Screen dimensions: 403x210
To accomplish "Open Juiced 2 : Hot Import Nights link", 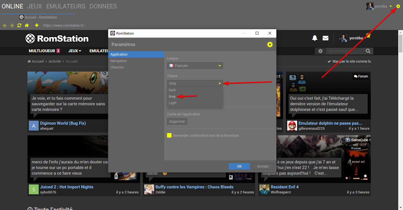I will pos(67,187).
